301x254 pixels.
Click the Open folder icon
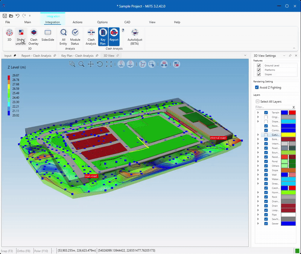click(x=11, y=16)
